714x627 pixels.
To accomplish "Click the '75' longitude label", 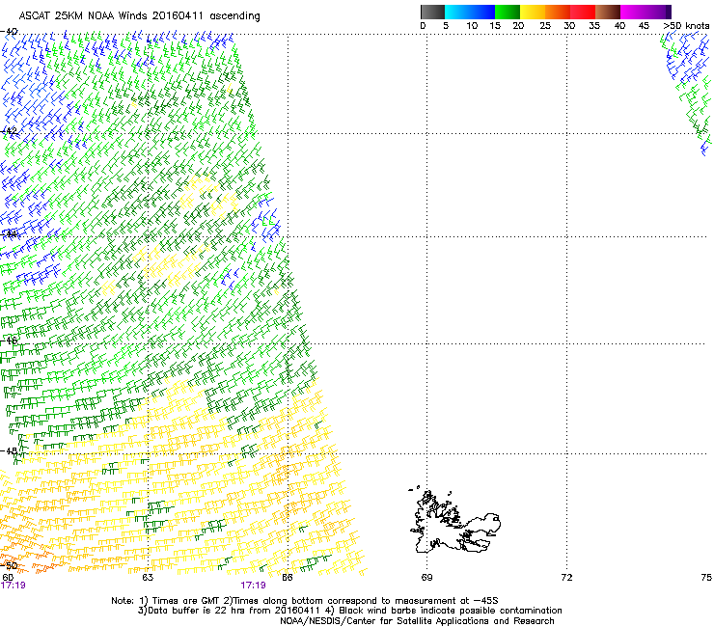I will tap(706, 578).
